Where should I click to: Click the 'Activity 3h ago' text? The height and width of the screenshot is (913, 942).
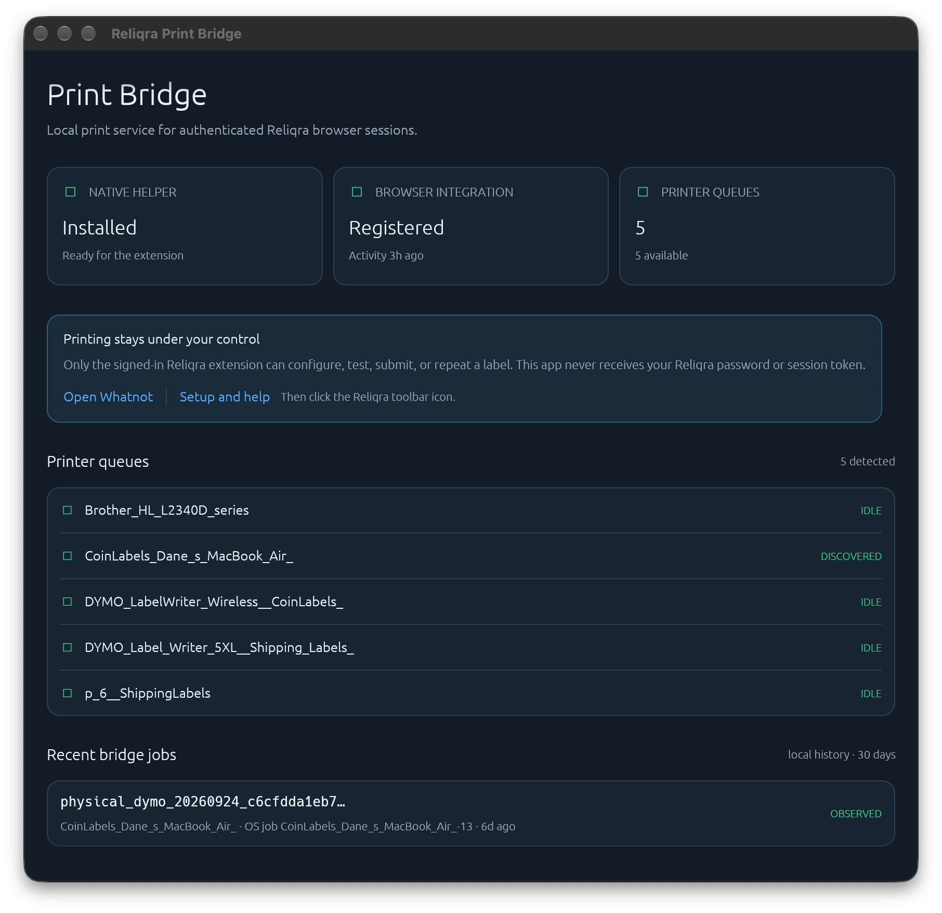[x=386, y=255]
